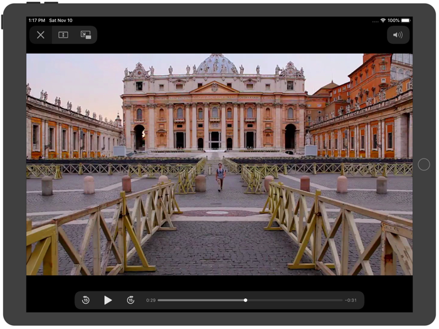This screenshot has height=329, width=439.
Task: Tap the 100% battery percentage
Action: click(x=393, y=21)
